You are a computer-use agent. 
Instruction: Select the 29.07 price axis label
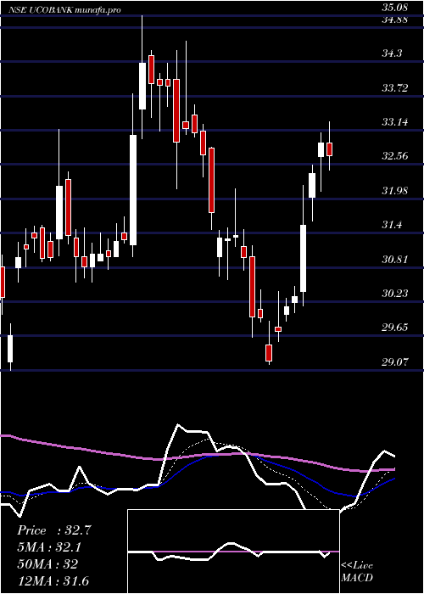[x=394, y=361]
